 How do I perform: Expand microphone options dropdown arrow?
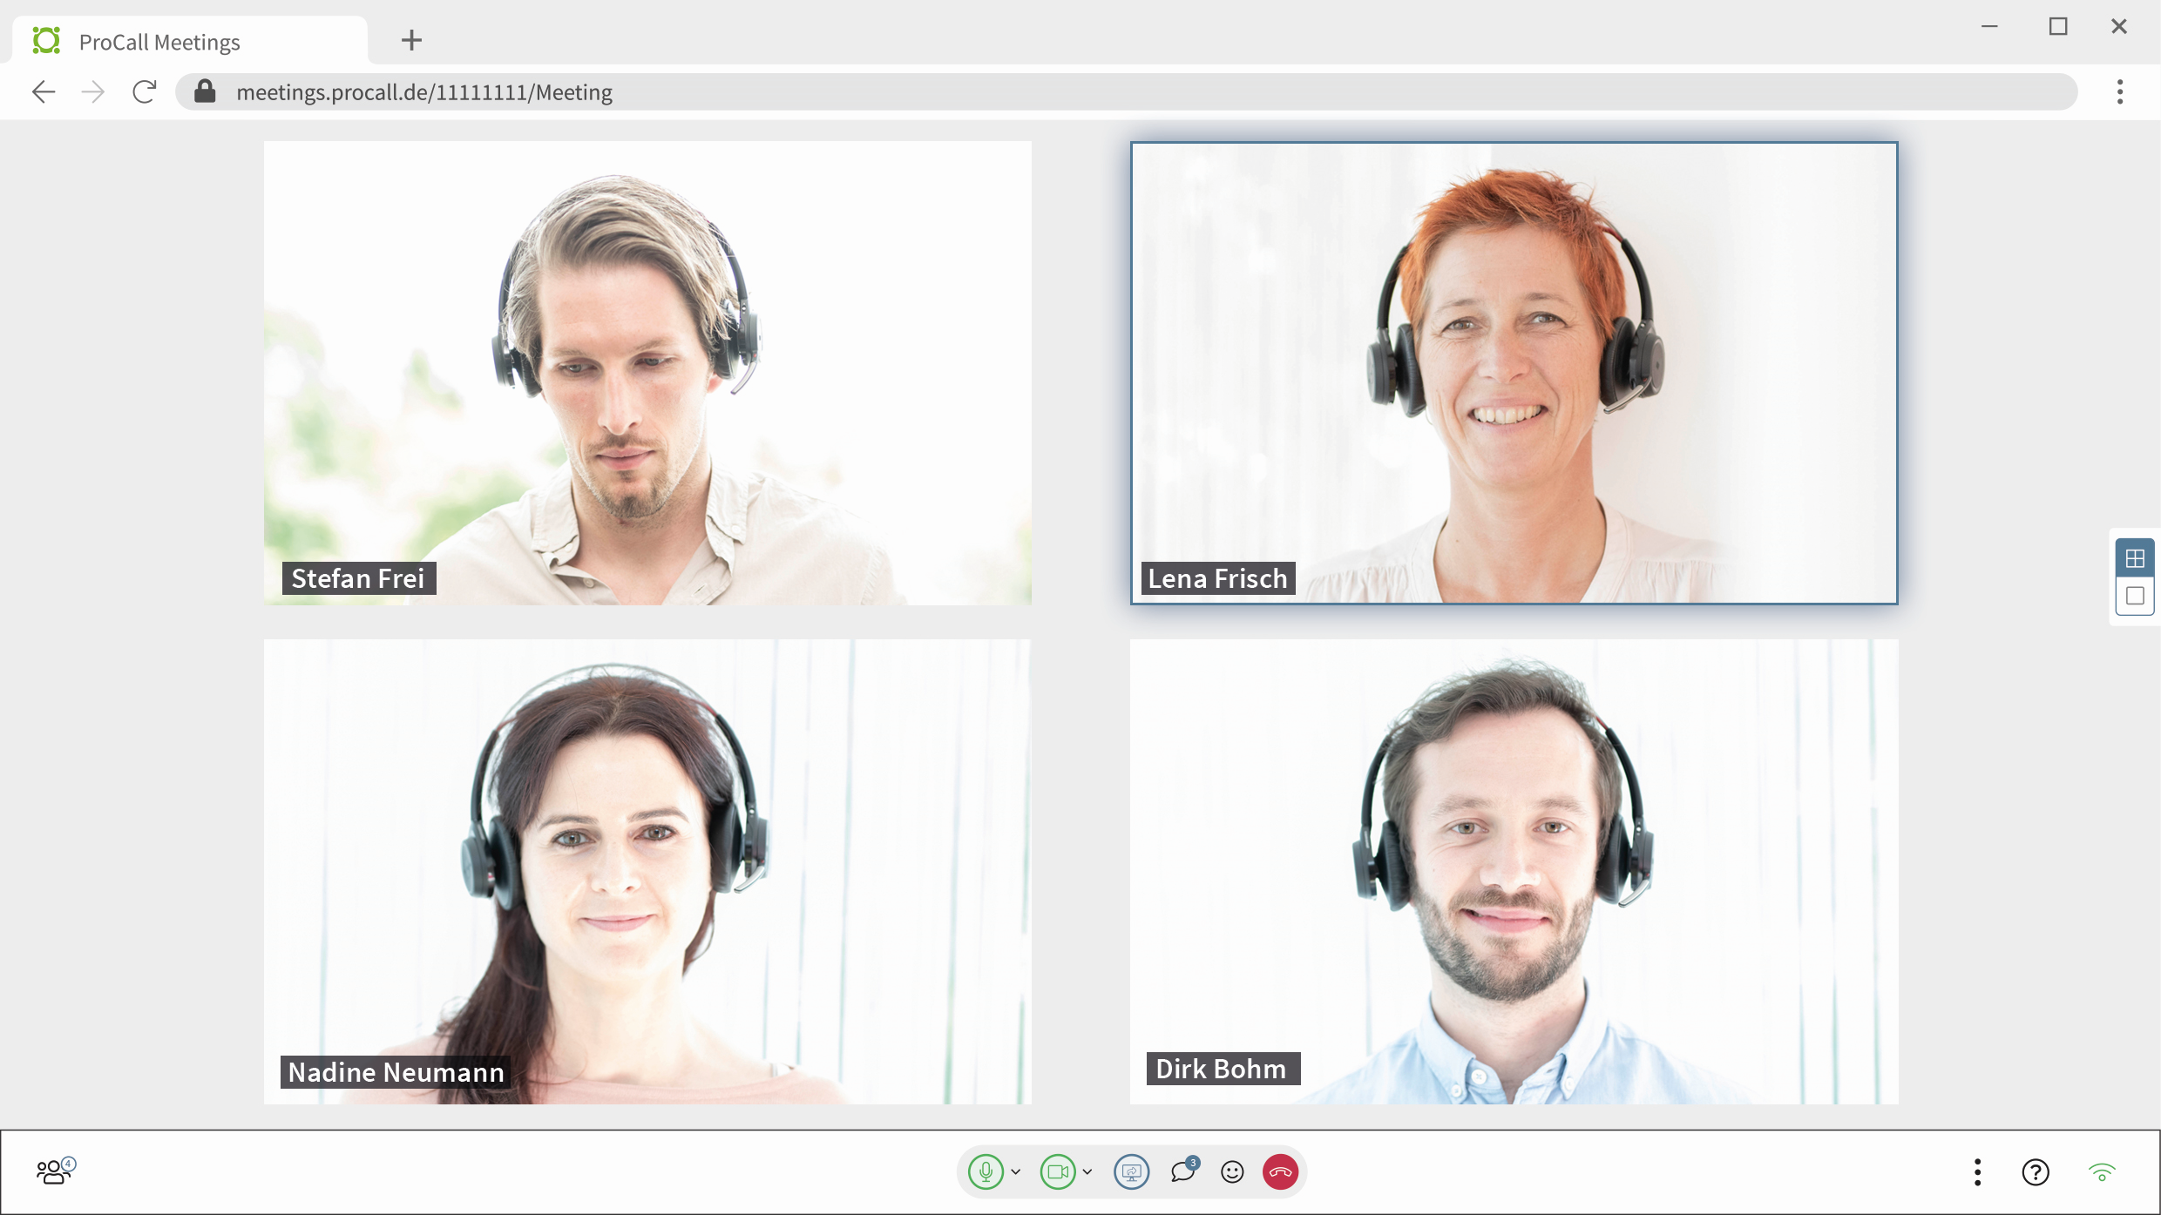pyautogui.click(x=1016, y=1172)
